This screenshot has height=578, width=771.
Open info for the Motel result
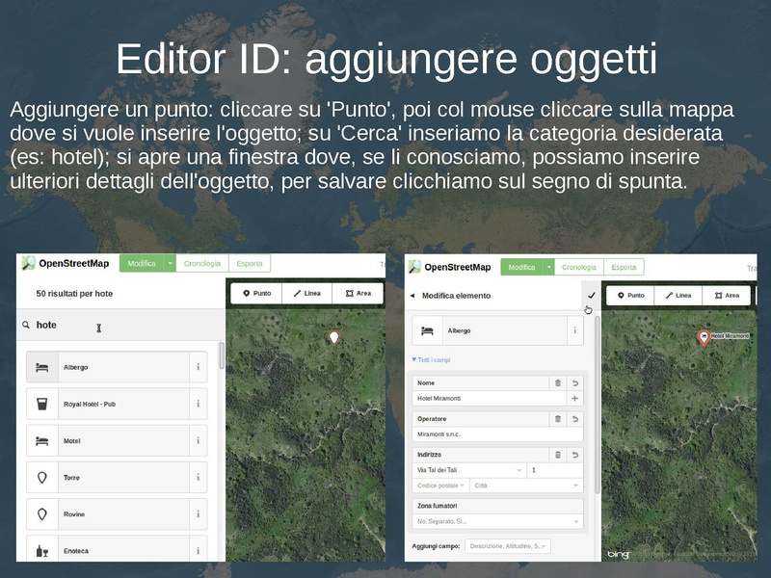(199, 441)
